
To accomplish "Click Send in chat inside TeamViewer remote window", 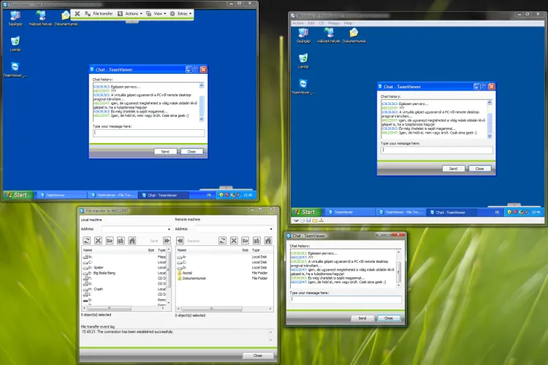I will click(x=165, y=152).
